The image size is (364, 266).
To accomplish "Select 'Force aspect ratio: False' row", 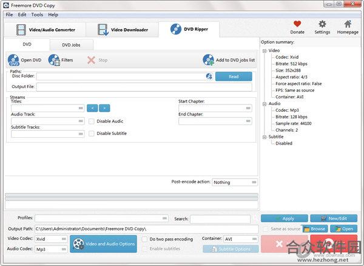I will (x=298, y=84).
